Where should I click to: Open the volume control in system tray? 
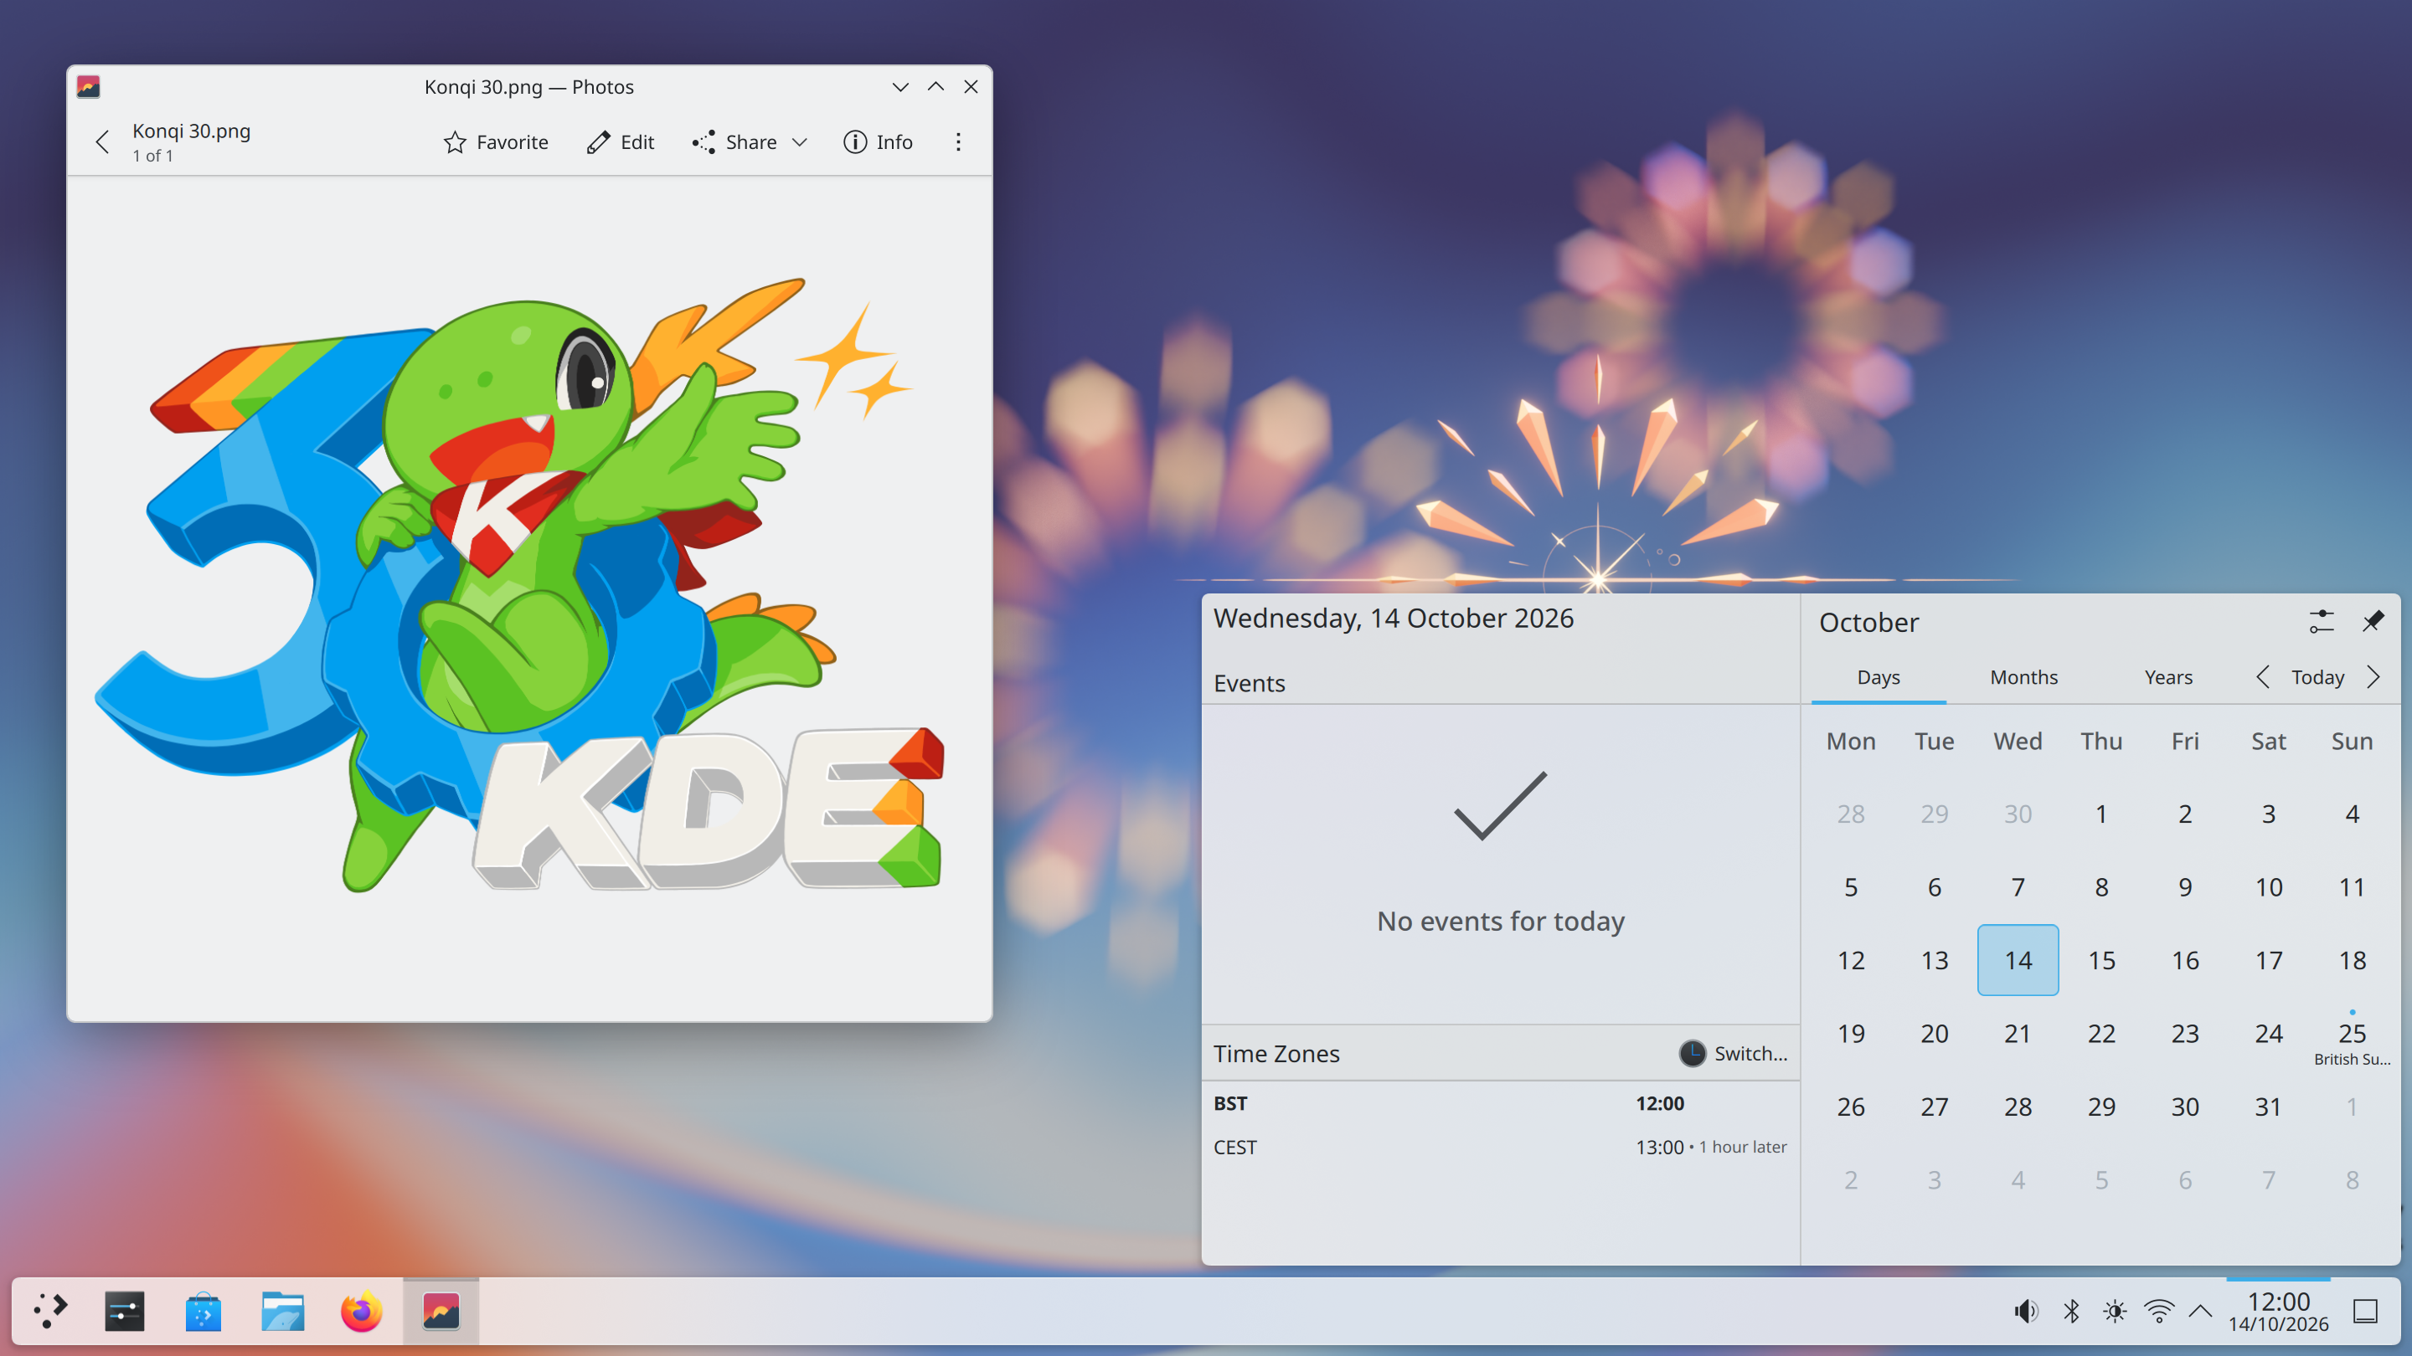click(2026, 1311)
